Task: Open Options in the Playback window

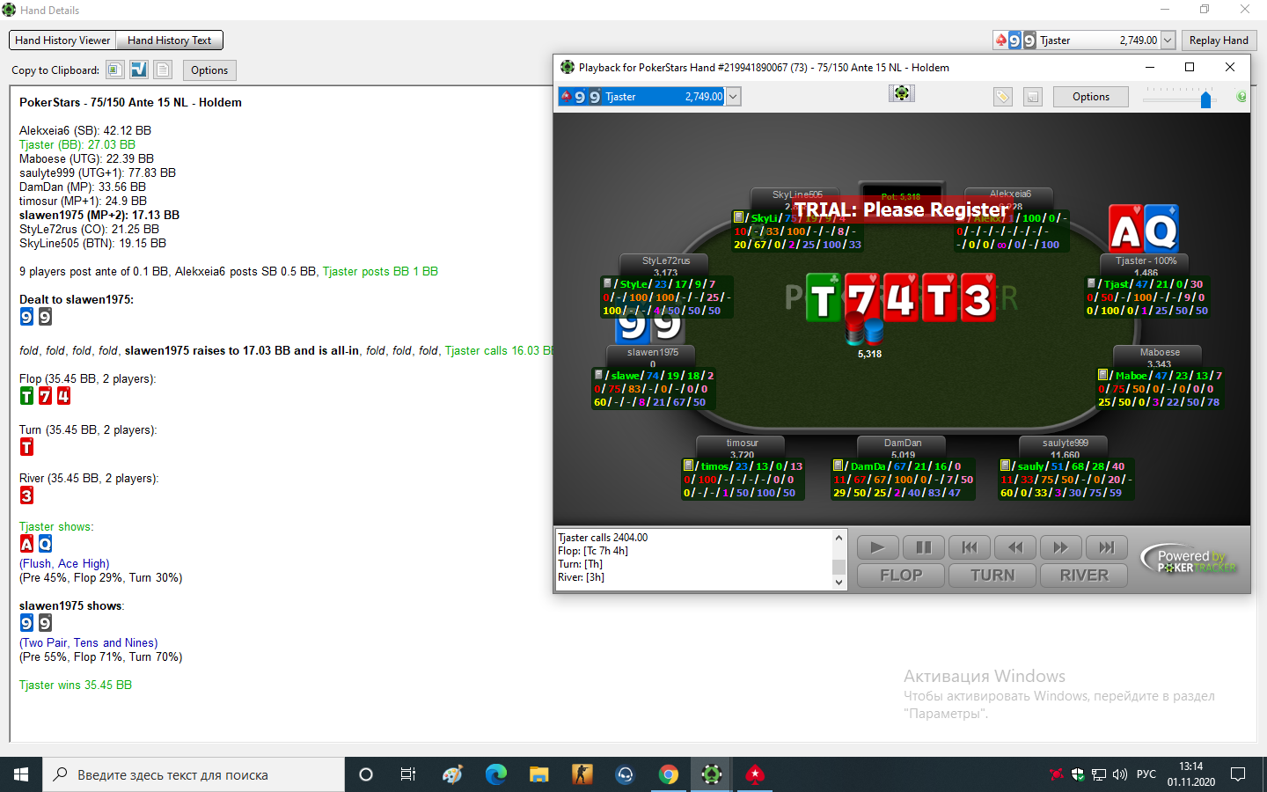Action: click(x=1091, y=97)
